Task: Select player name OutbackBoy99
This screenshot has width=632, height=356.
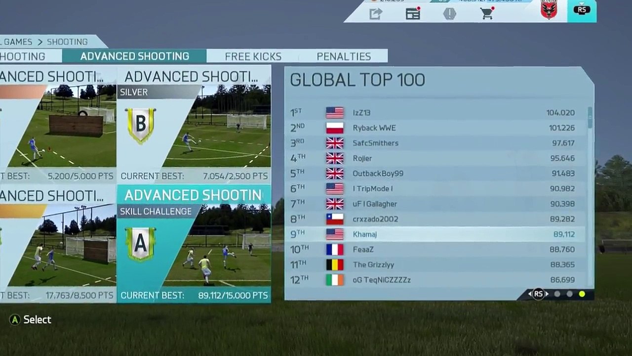Action: point(378,174)
